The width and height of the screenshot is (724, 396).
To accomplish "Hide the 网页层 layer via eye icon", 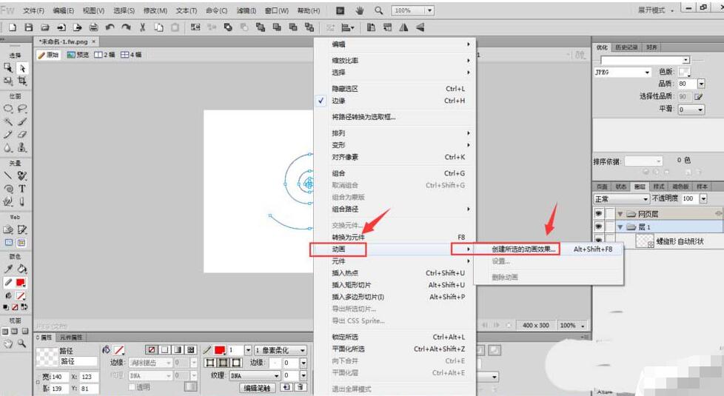I will coord(599,214).
